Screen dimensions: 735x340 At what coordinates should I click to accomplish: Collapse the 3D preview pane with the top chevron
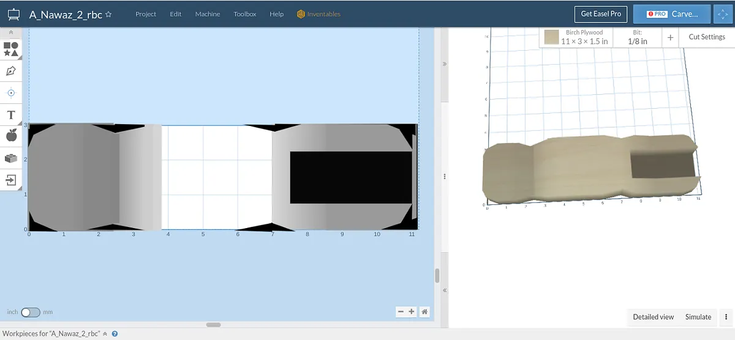444,64
